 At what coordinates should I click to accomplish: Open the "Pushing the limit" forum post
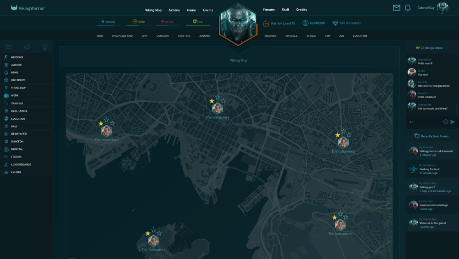[429, 169]
